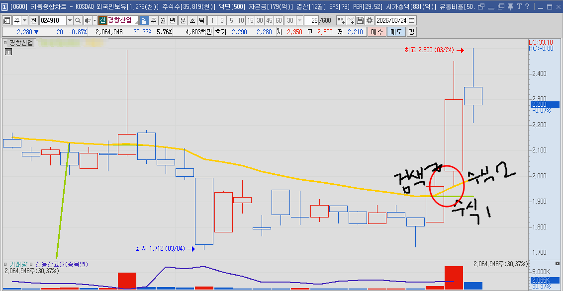The width and height of the screenshot is (563, 291).
Task: Click the stock search magnifier icon
Action: (x=78, y=20)
